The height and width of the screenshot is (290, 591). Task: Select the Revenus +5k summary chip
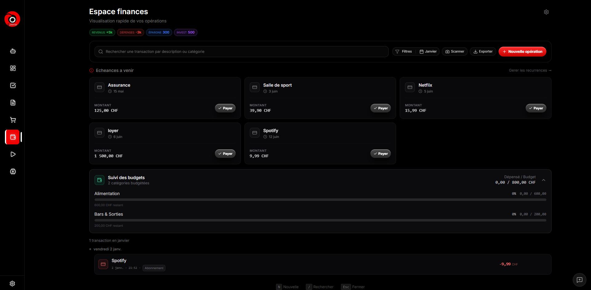tap(102, 33)
